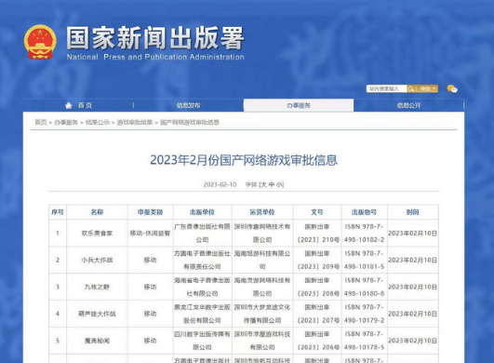Viewport: 494px width, 363px height.
Task: Set font size to 小
Action: (x=279, y=184)
